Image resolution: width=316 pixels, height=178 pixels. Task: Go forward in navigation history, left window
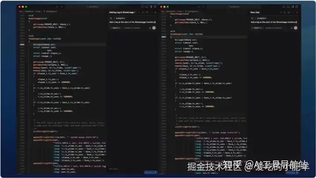62,7
